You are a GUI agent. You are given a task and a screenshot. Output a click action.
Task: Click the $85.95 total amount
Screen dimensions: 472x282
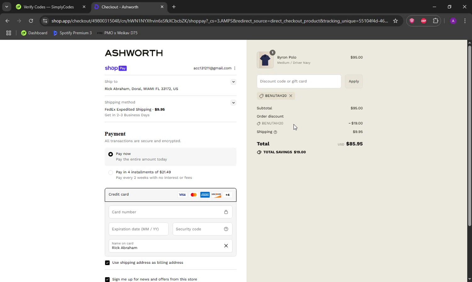[354, 144]
